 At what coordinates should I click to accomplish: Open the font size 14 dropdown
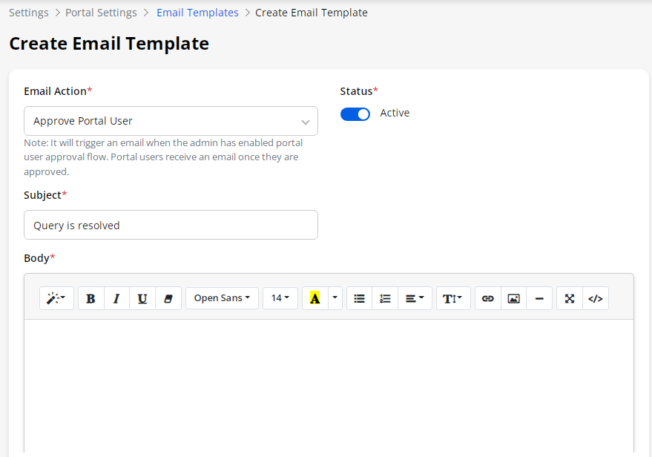pos(280,298)
